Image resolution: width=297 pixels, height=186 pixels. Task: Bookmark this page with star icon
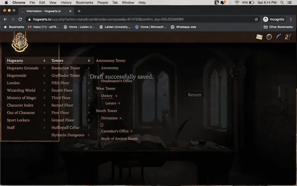point(256,20)
